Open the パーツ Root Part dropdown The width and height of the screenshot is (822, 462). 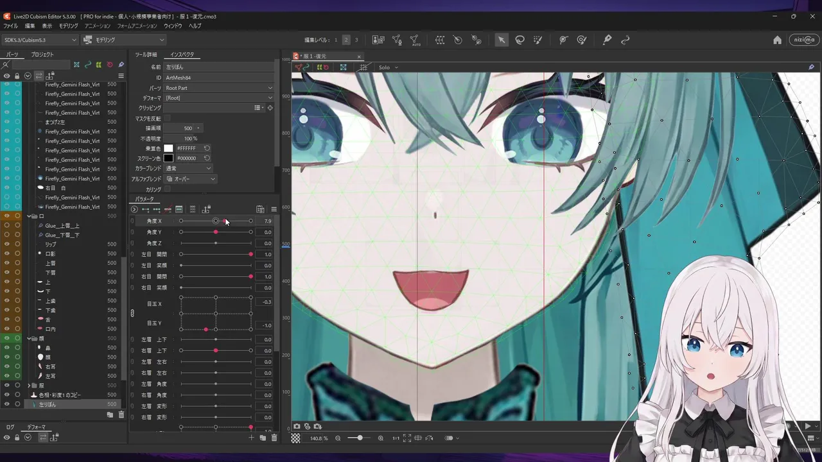(x=218, y=88)
